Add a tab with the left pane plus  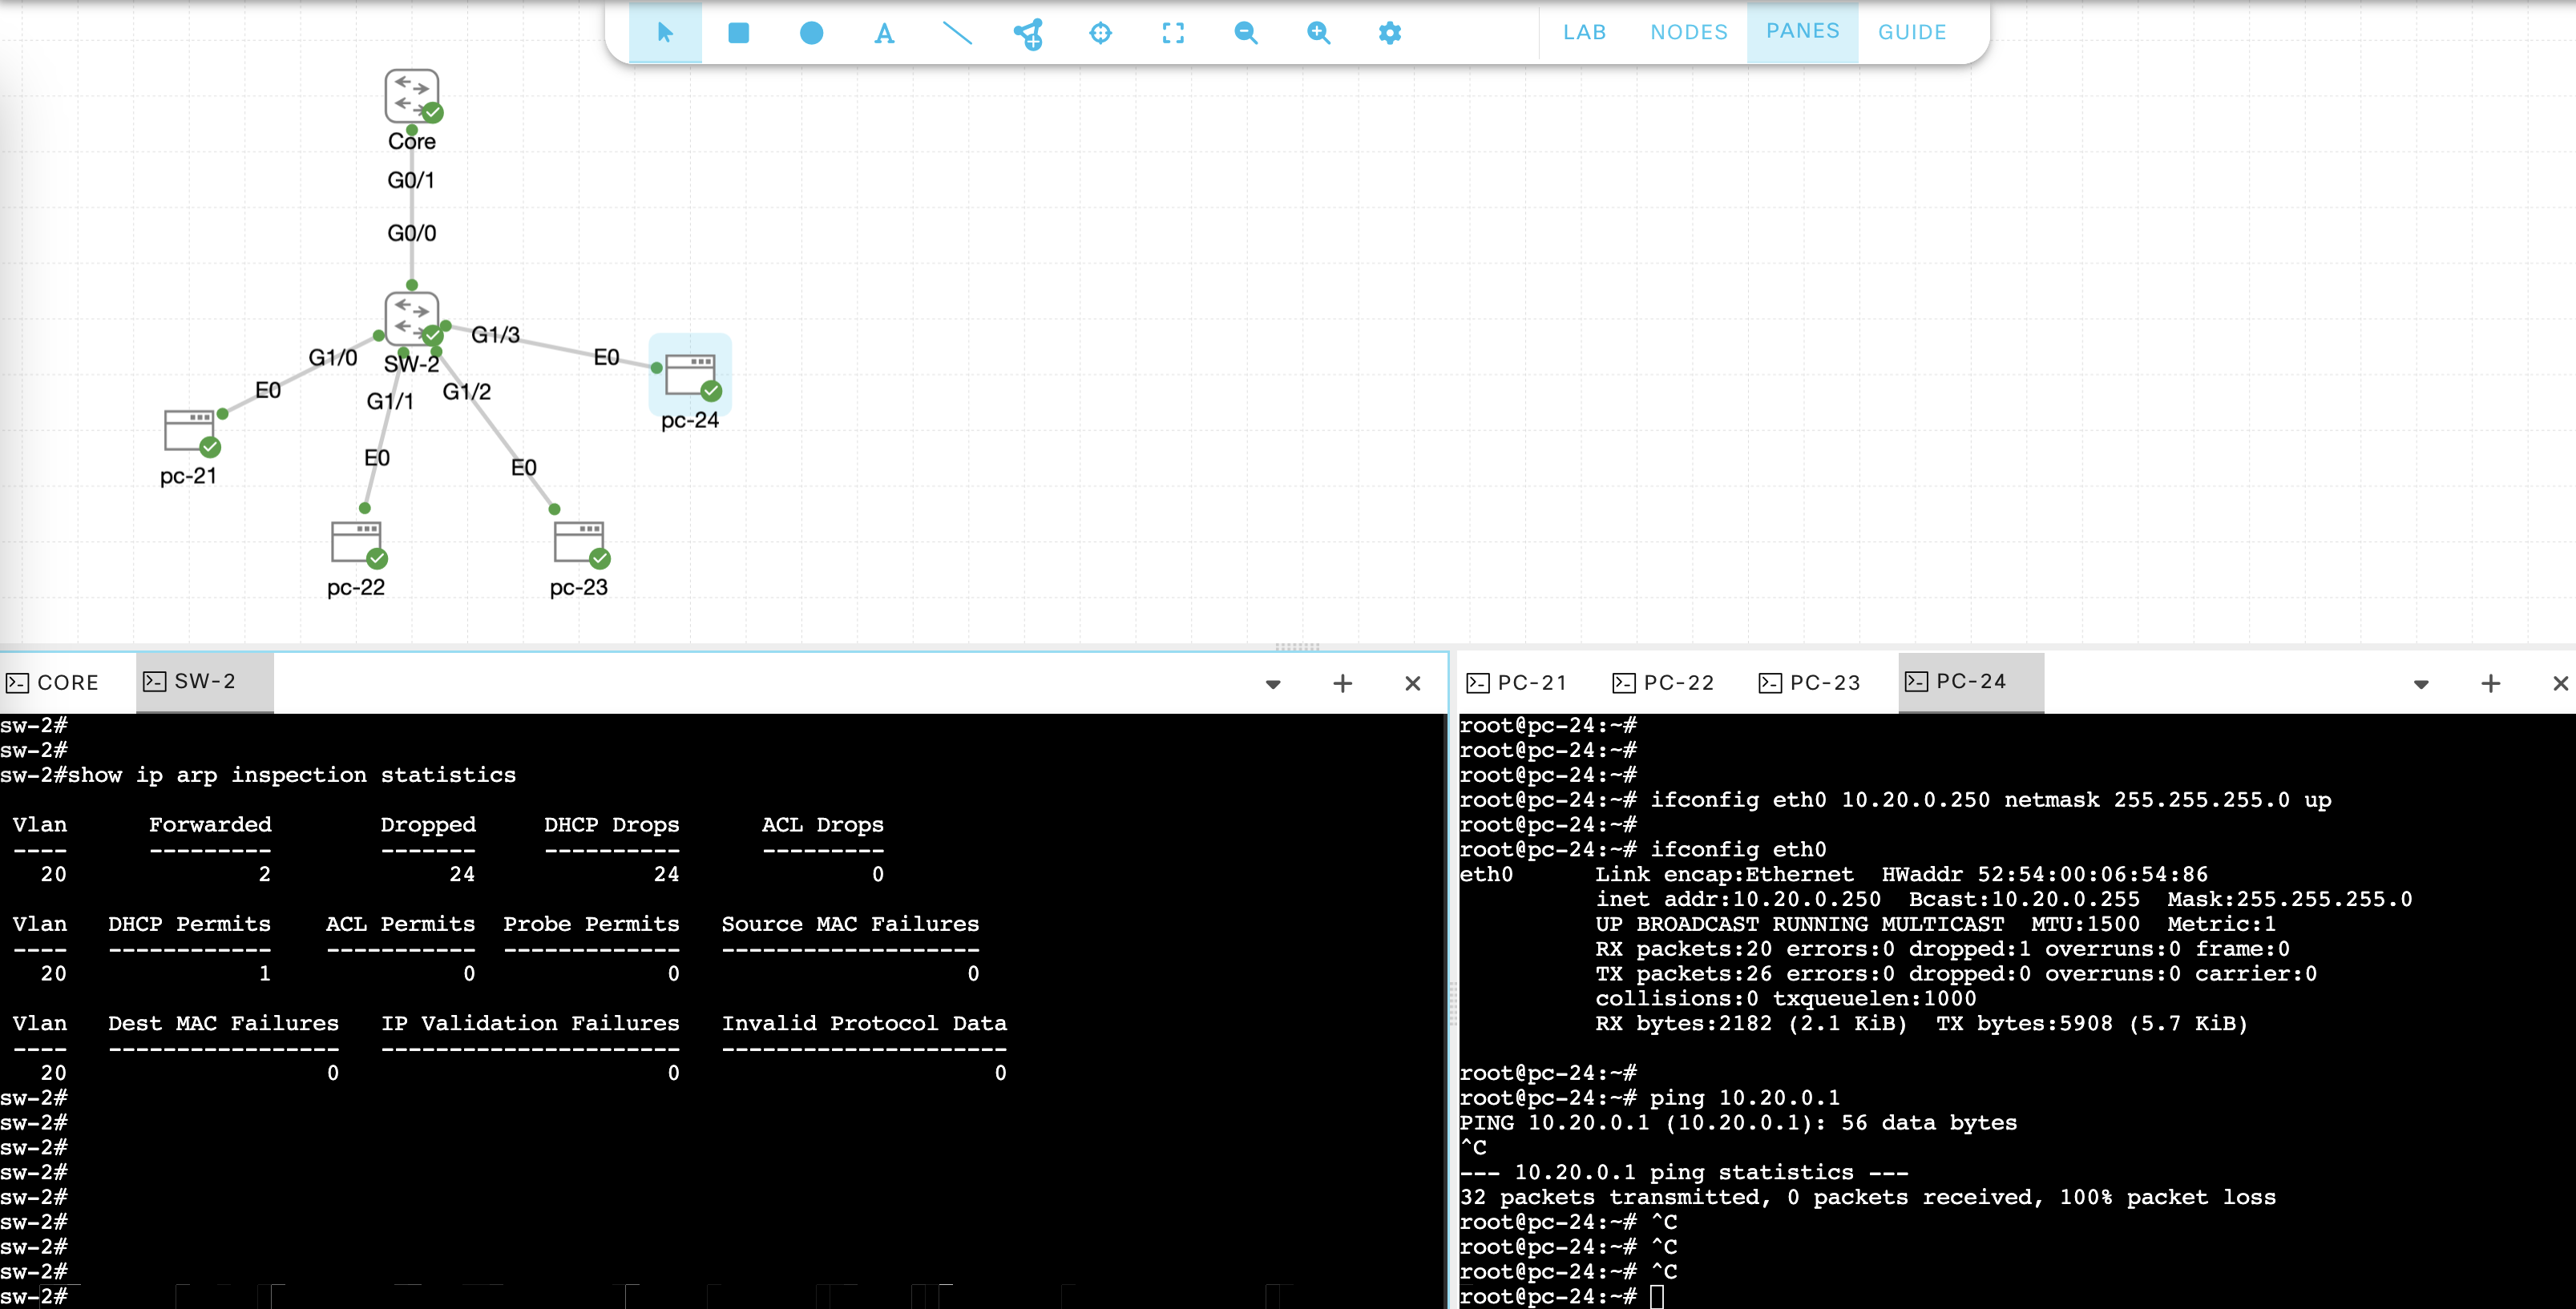1343,683
